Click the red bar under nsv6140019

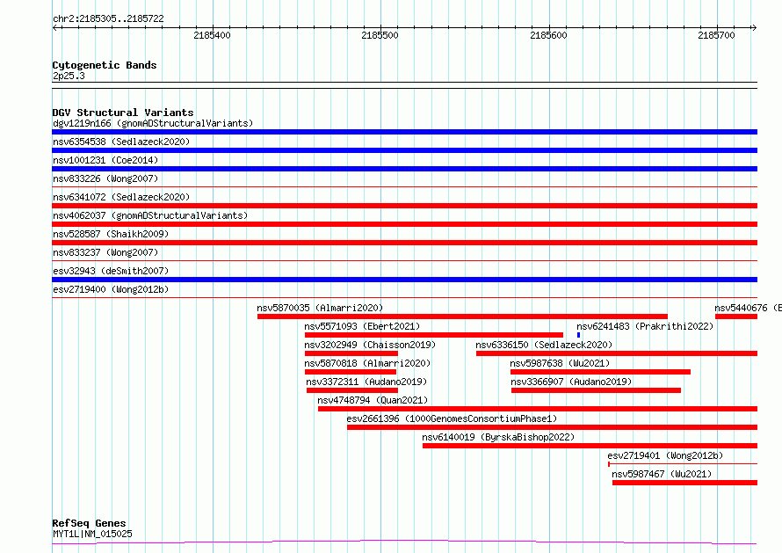pos(590,446)
